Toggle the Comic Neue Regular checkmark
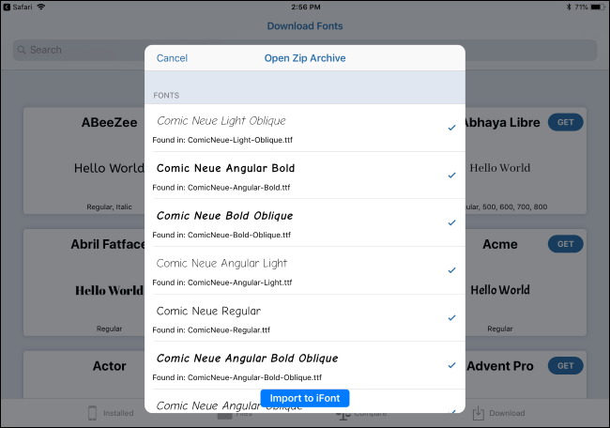Viewport: 610px width, 428px height. click(451, 317)
